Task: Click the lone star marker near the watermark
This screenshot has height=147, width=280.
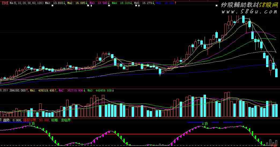Action: point(217,6)
